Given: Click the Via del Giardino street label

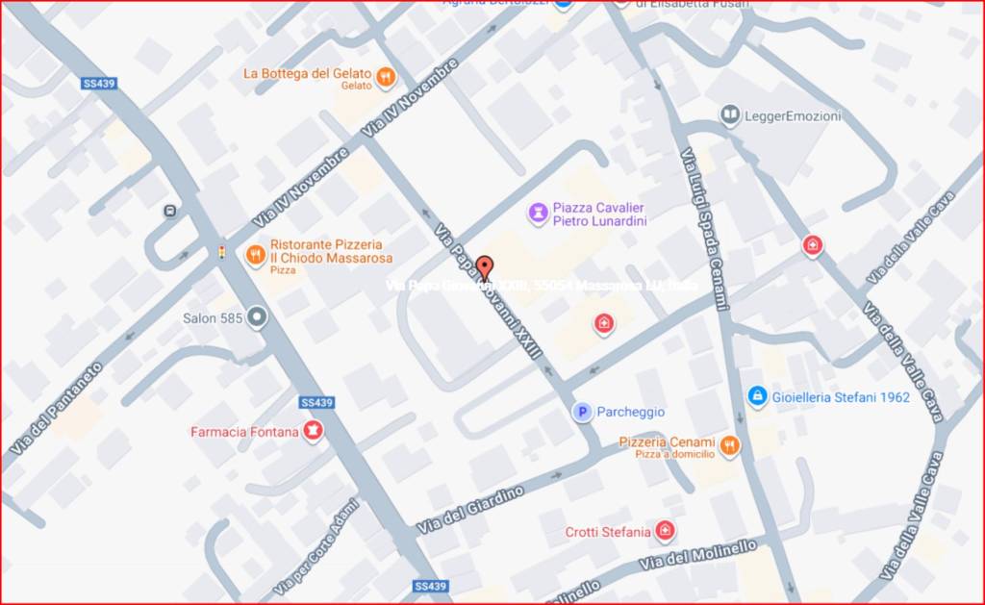Looking at the screenshot, I should 470,511.
